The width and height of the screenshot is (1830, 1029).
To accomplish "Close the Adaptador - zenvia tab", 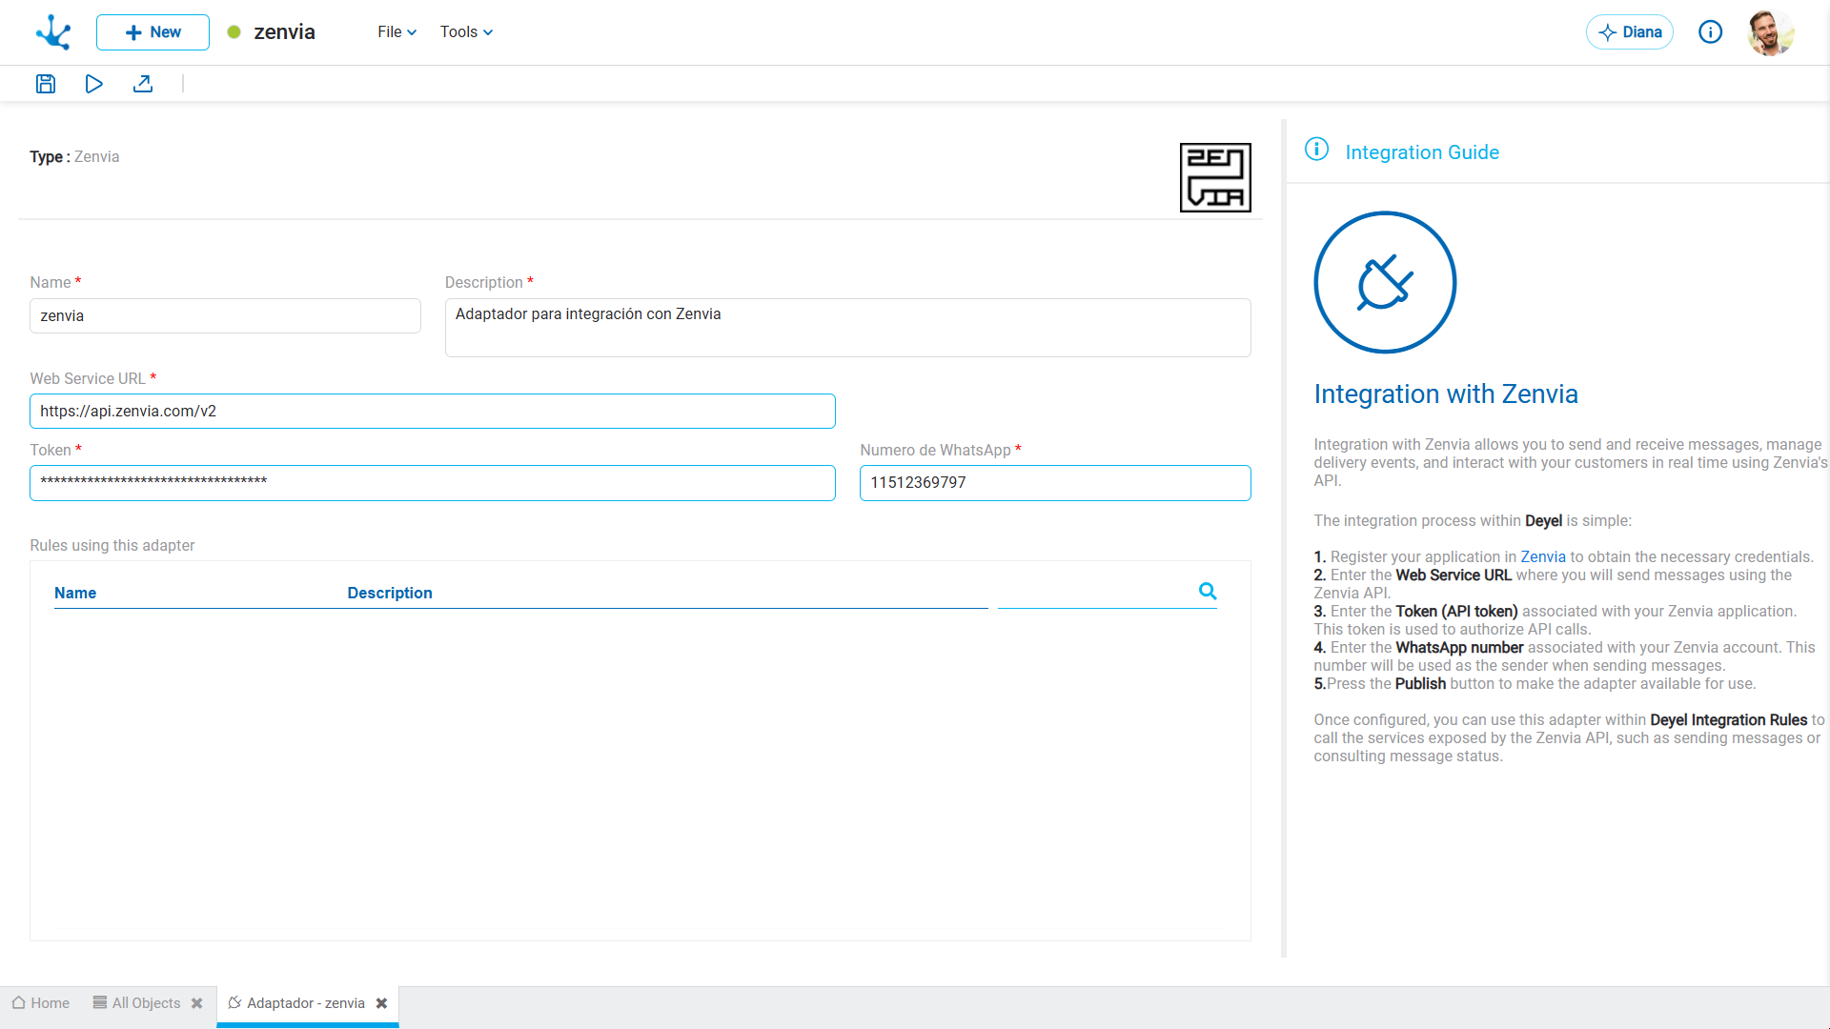I will pos(381,1003).
